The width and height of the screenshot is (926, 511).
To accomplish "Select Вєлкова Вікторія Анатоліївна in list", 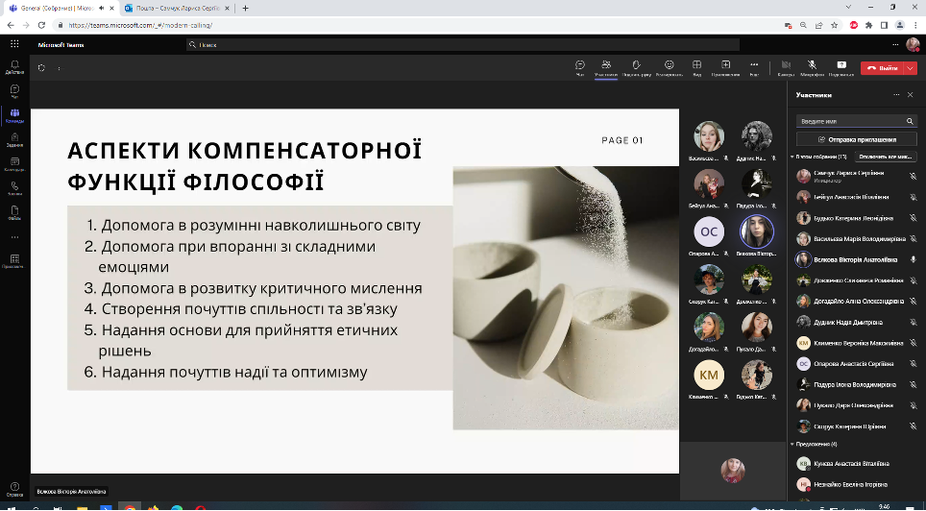I will click(x=856, y=260).
